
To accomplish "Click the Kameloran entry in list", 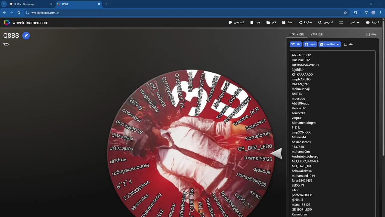I will pyautogui.click(x=300, y=214).
